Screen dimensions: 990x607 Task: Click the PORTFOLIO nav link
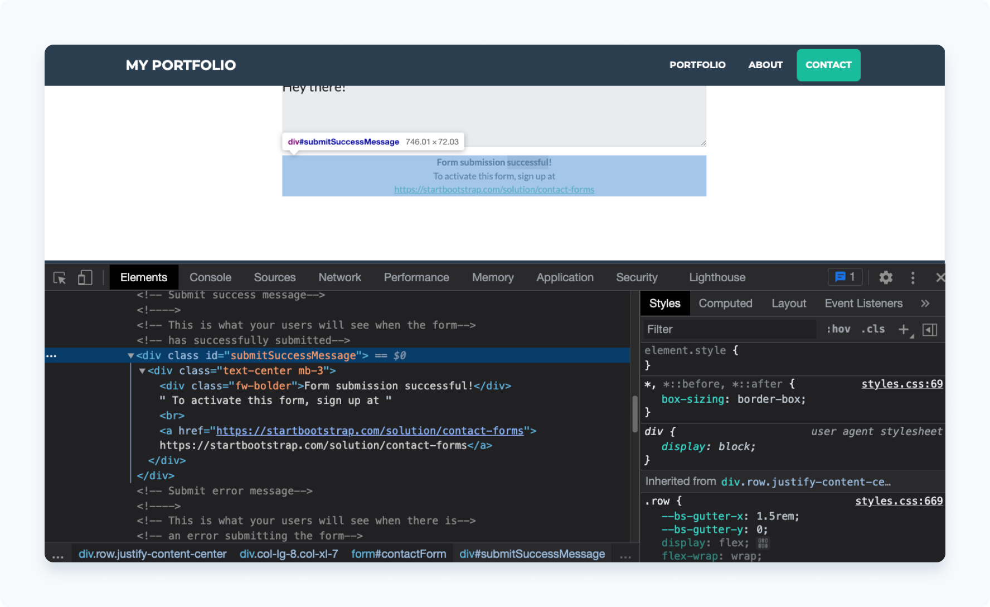[697, 65]
